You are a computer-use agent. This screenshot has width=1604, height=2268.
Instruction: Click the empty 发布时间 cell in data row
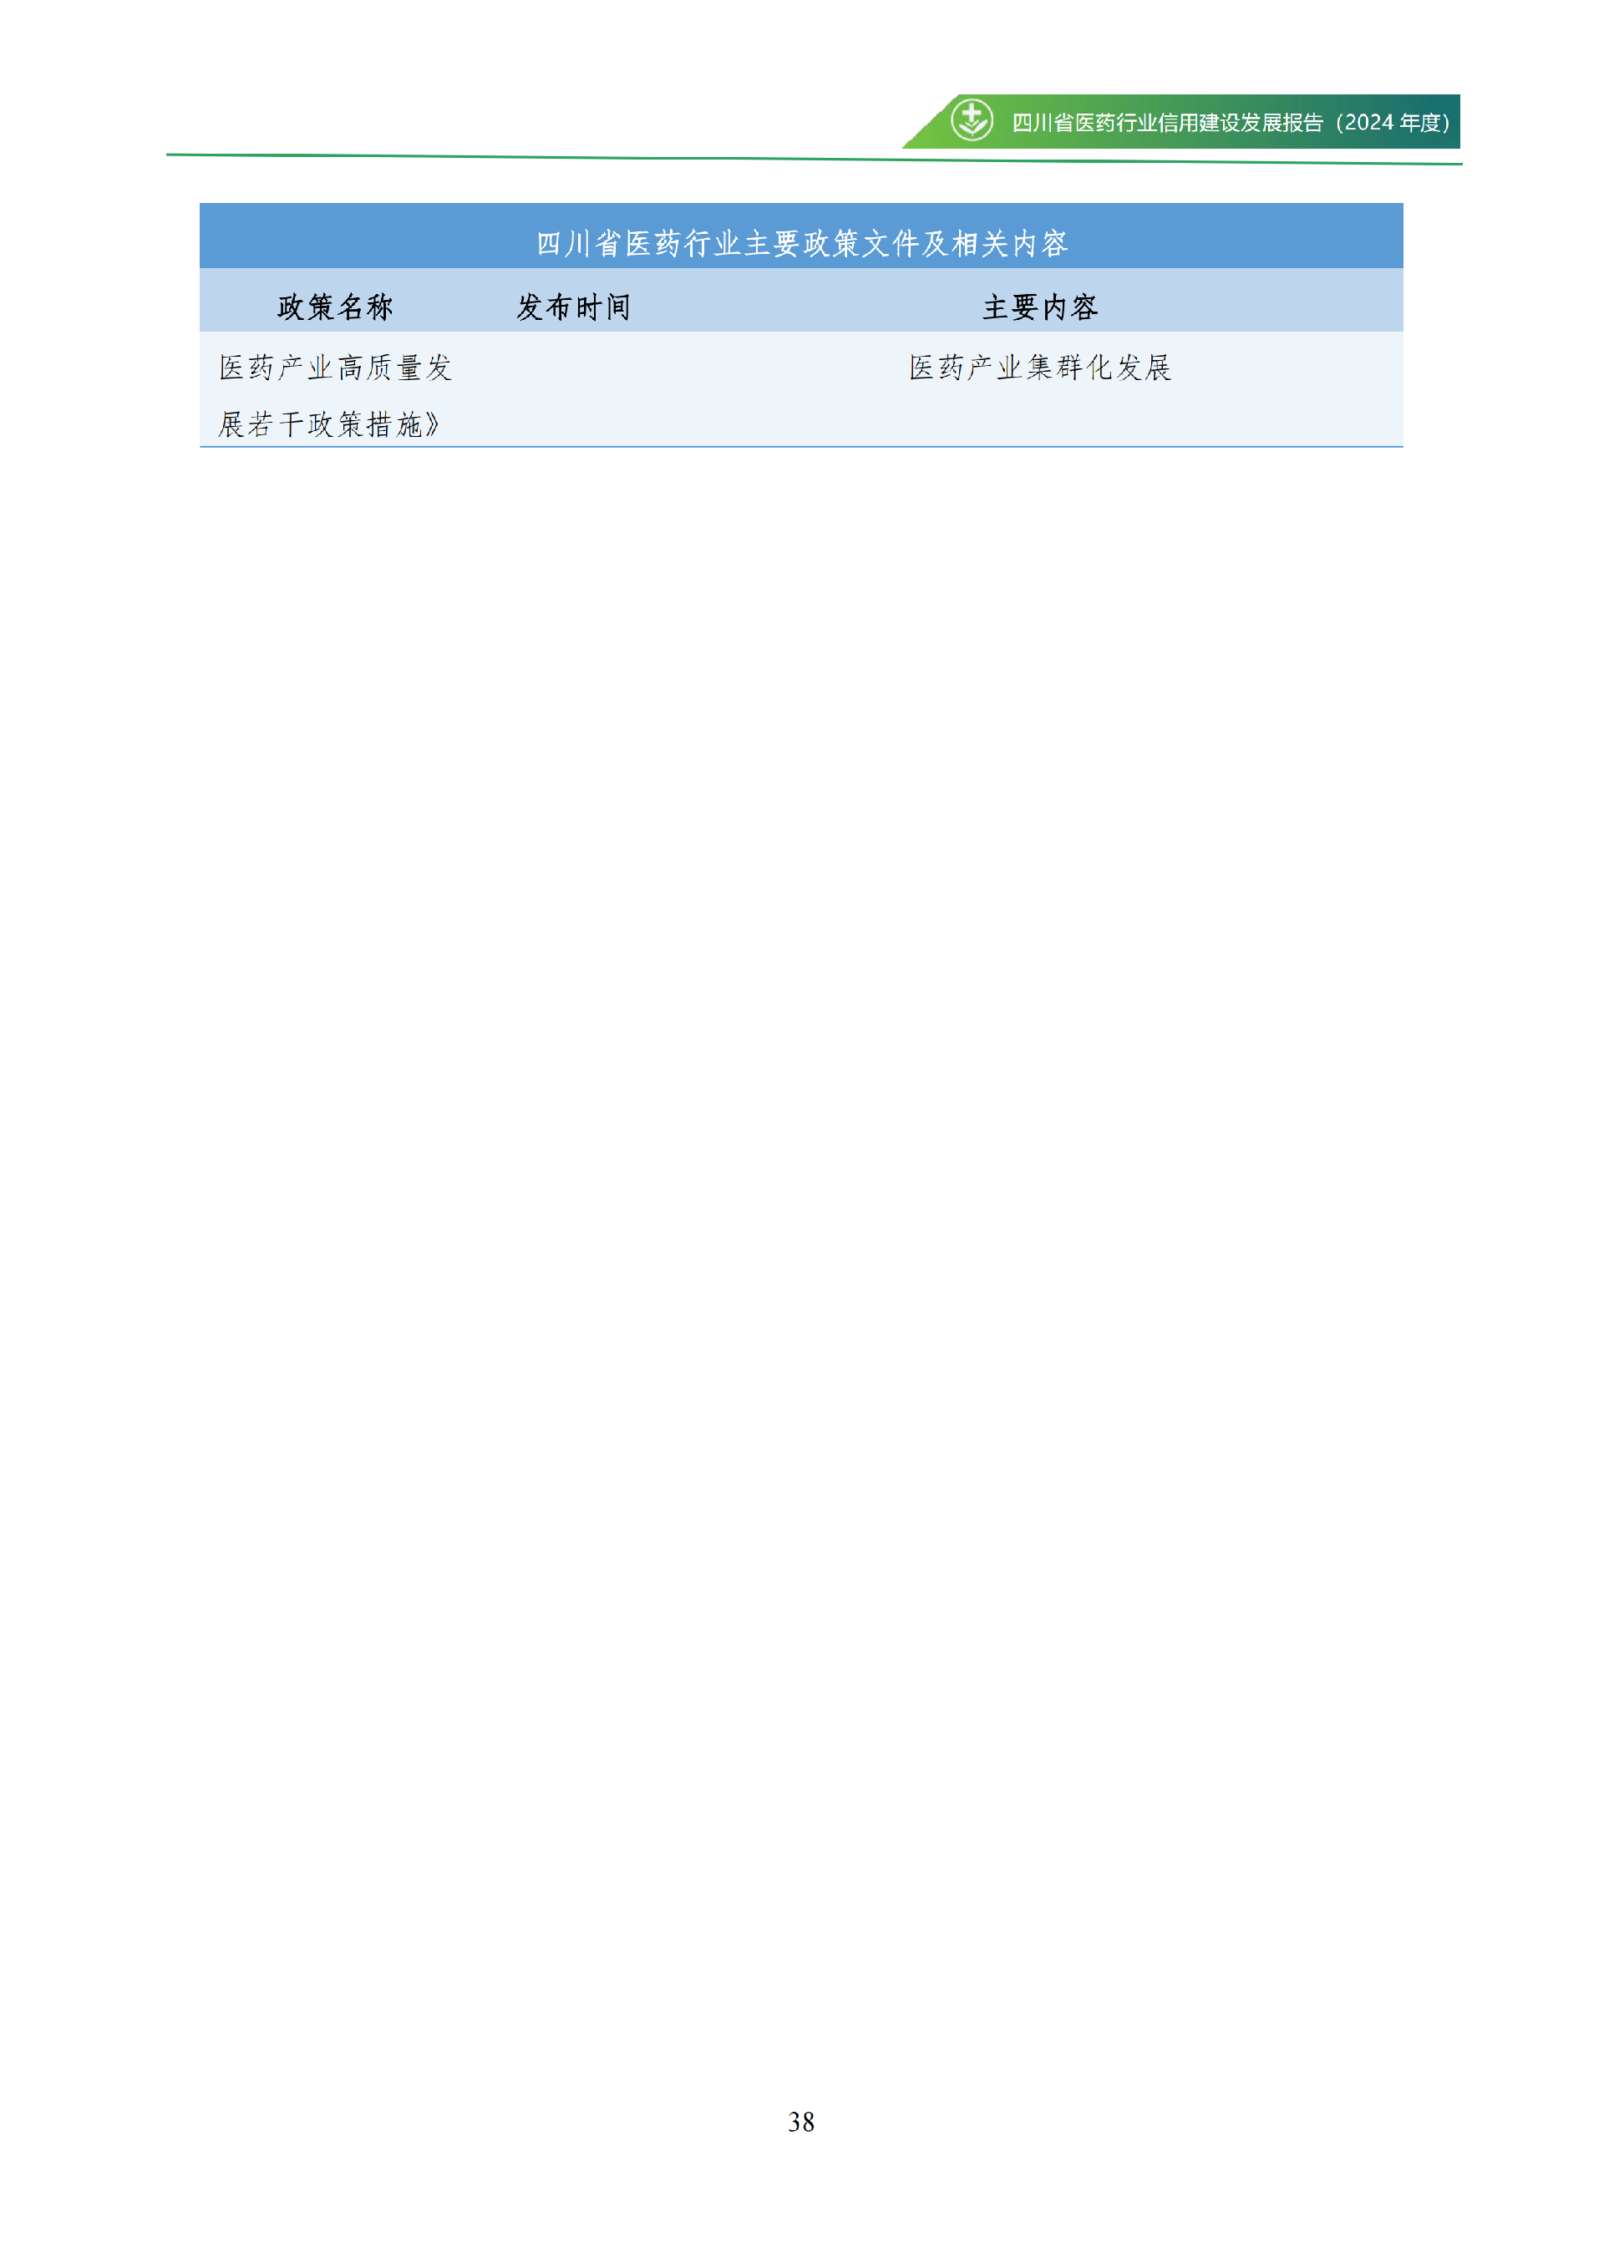[573, 389]
